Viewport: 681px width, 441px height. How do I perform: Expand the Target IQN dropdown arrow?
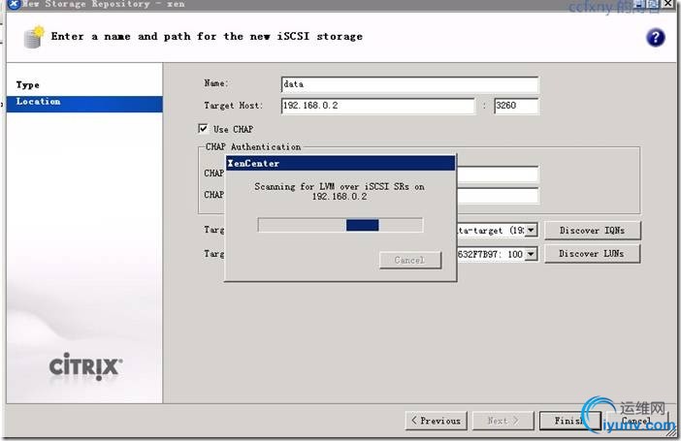pos(532,230)
